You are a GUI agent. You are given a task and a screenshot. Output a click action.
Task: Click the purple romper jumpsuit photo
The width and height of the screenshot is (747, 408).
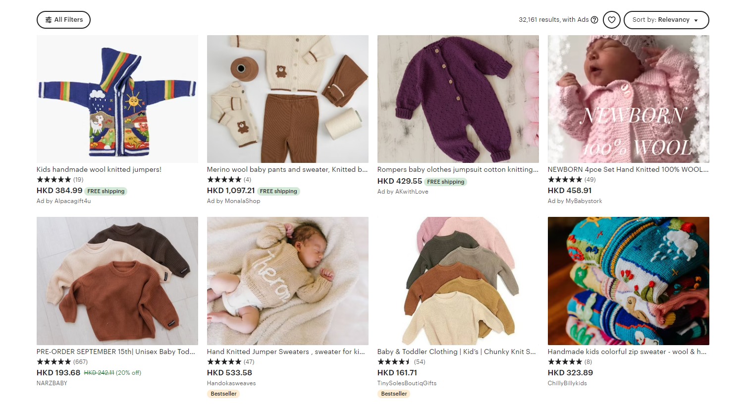pyautogui.click(x=458, y=99)
